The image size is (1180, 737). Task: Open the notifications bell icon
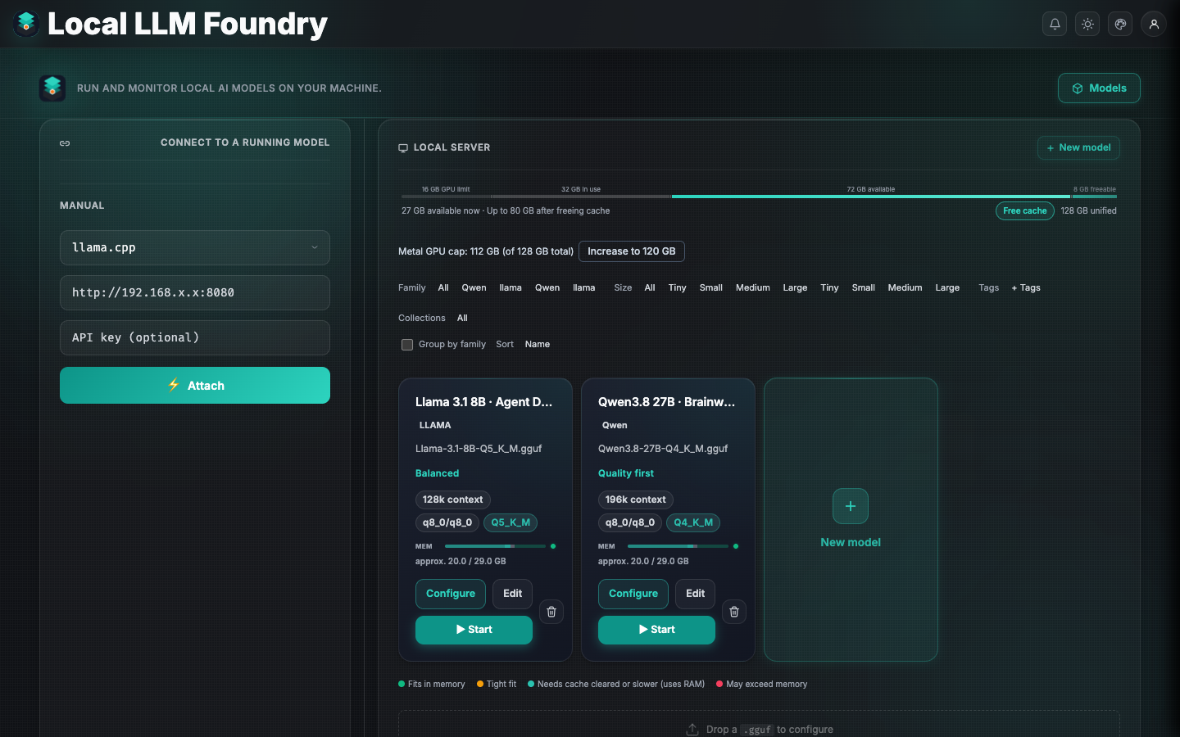click(1055, 24)
